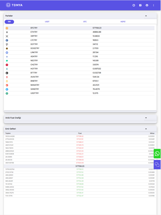Select the USDTTRY pair name

[x=34, y=93]
